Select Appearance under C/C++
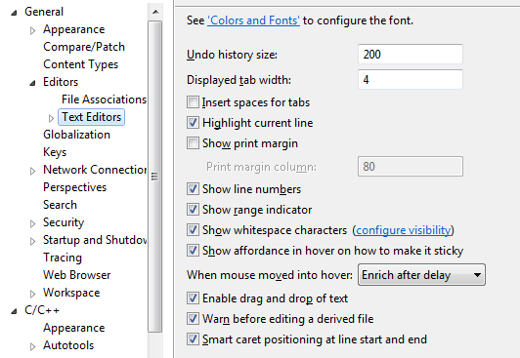 click(x=74, y=328)
